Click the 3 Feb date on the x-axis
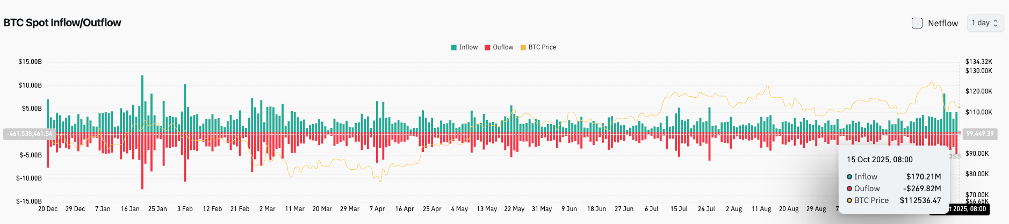Screen dimensions: 1009x224 (185, 209)
